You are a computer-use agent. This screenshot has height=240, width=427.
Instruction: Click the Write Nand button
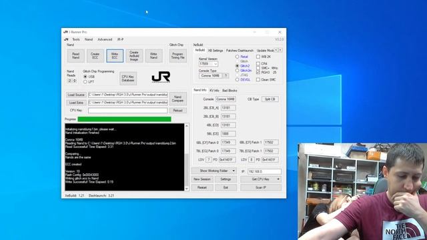click(x=153, y=56)
